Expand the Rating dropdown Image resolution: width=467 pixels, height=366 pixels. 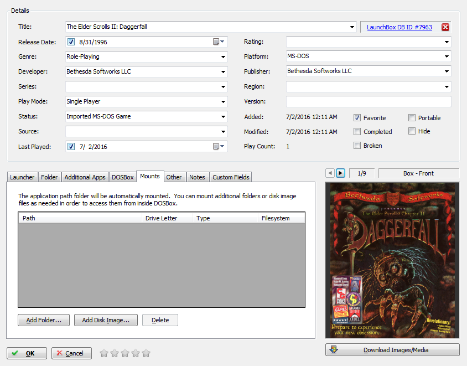point(447,42)
